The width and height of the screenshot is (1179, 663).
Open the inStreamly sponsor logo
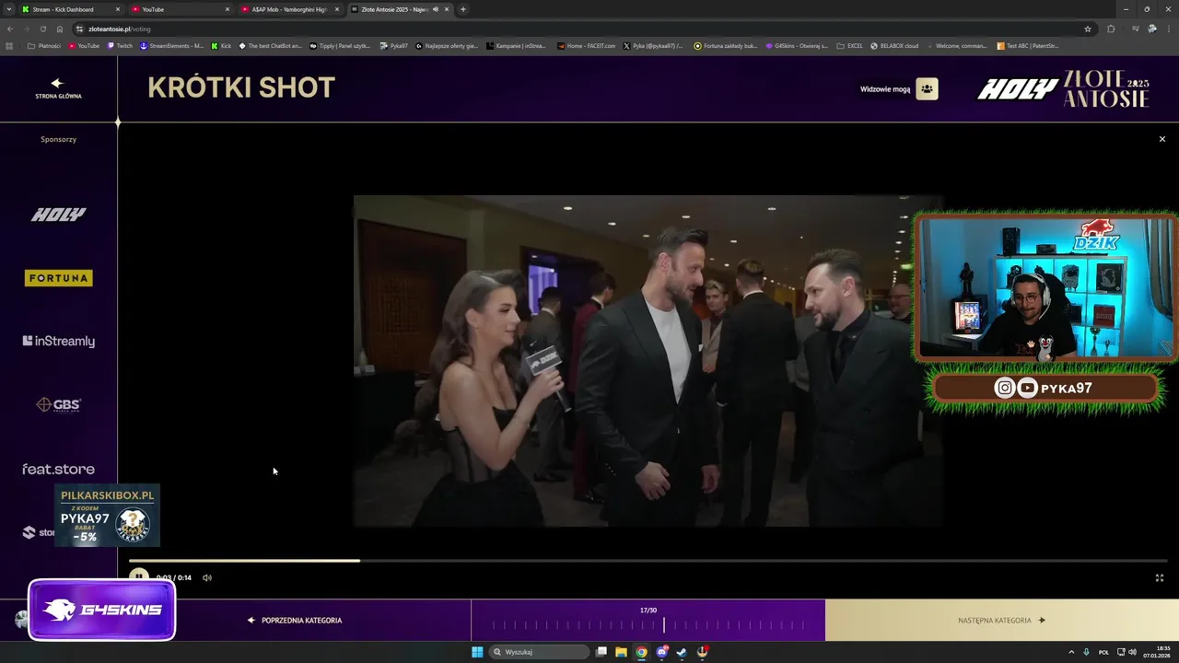pyautogui.click(x=59, y=341)
